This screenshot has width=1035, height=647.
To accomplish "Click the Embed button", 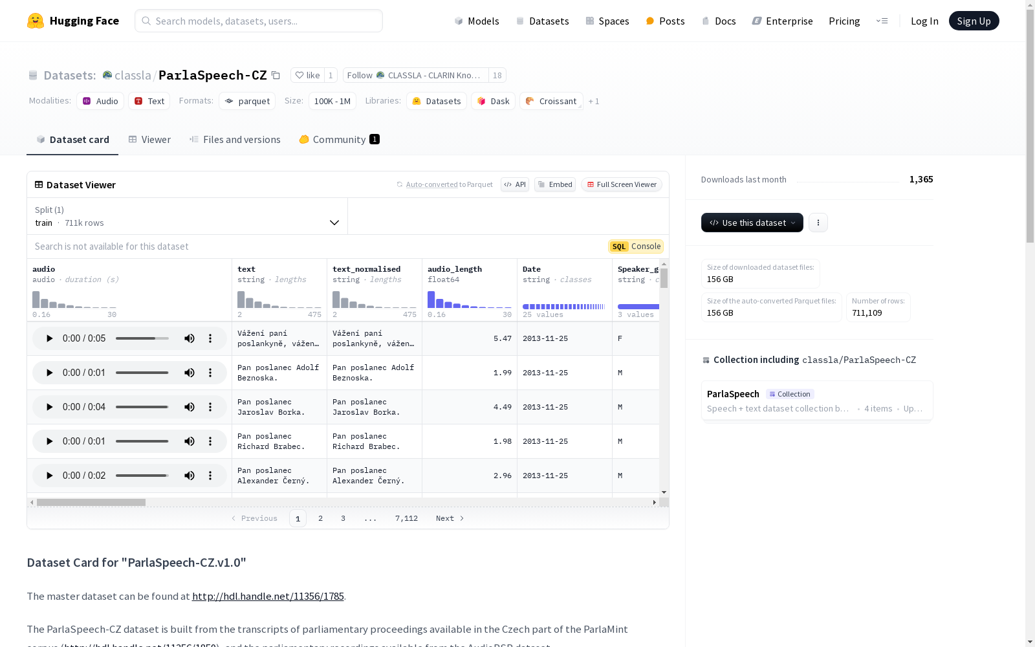I will (x=555, y=184).
